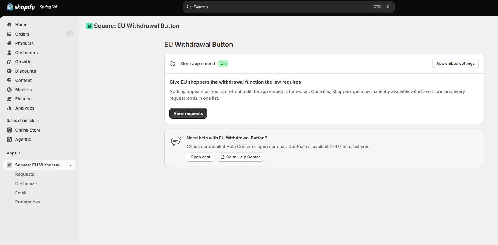Click the 'Need help with EU Withdrawal Button?' heading
The width and height of the screenshot is (498, 245).
227,138
